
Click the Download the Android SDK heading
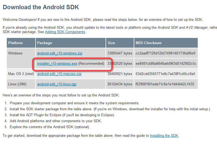point(41,7)
